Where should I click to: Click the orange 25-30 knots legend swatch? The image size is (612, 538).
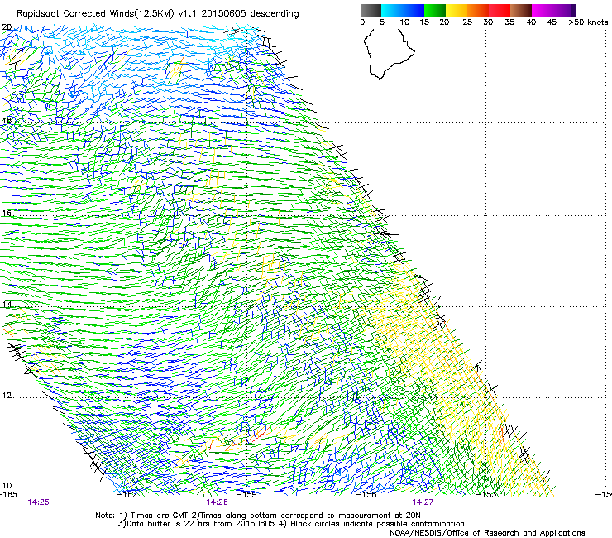tap(478, 10)
